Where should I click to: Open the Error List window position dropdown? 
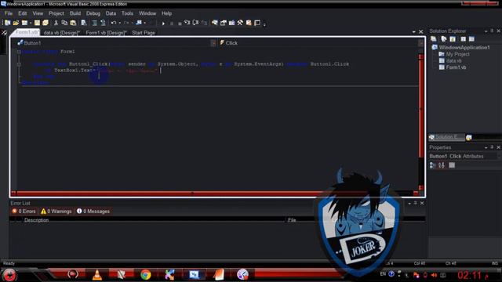(x=409, y=204)
